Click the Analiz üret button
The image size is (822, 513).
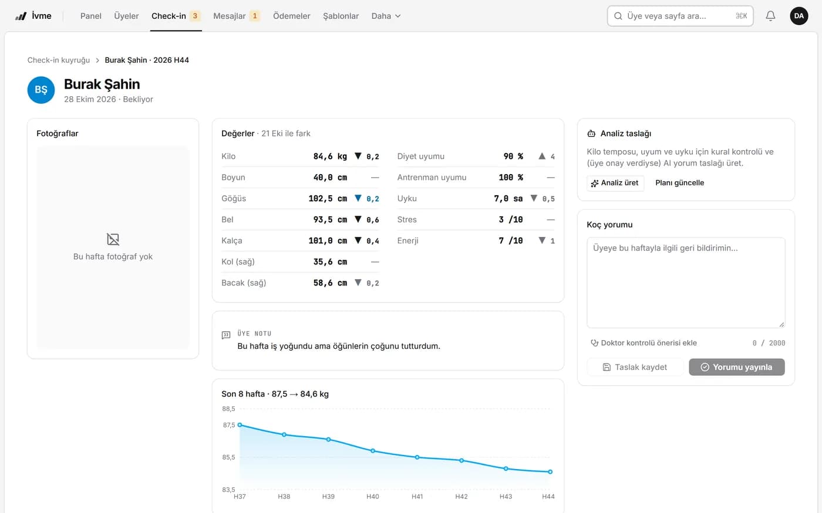click(615, 183)
